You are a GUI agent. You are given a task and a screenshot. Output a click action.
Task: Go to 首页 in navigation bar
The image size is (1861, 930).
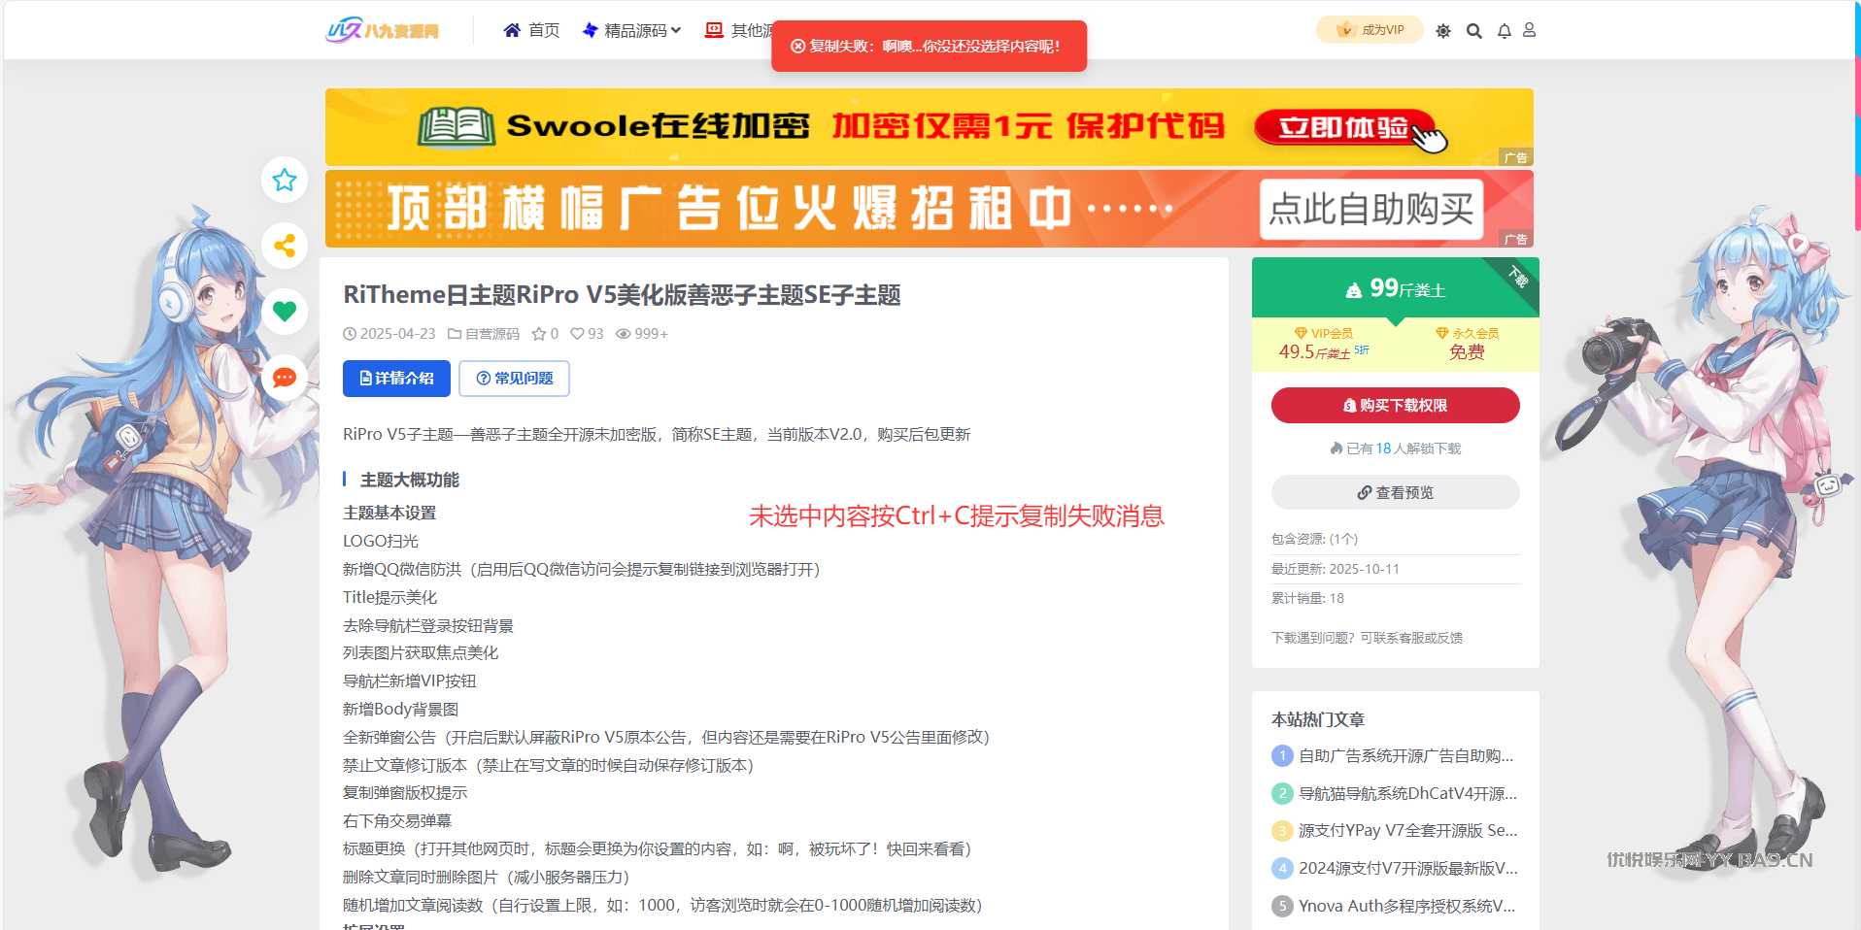pyautogui.click(x=531, y=31)
